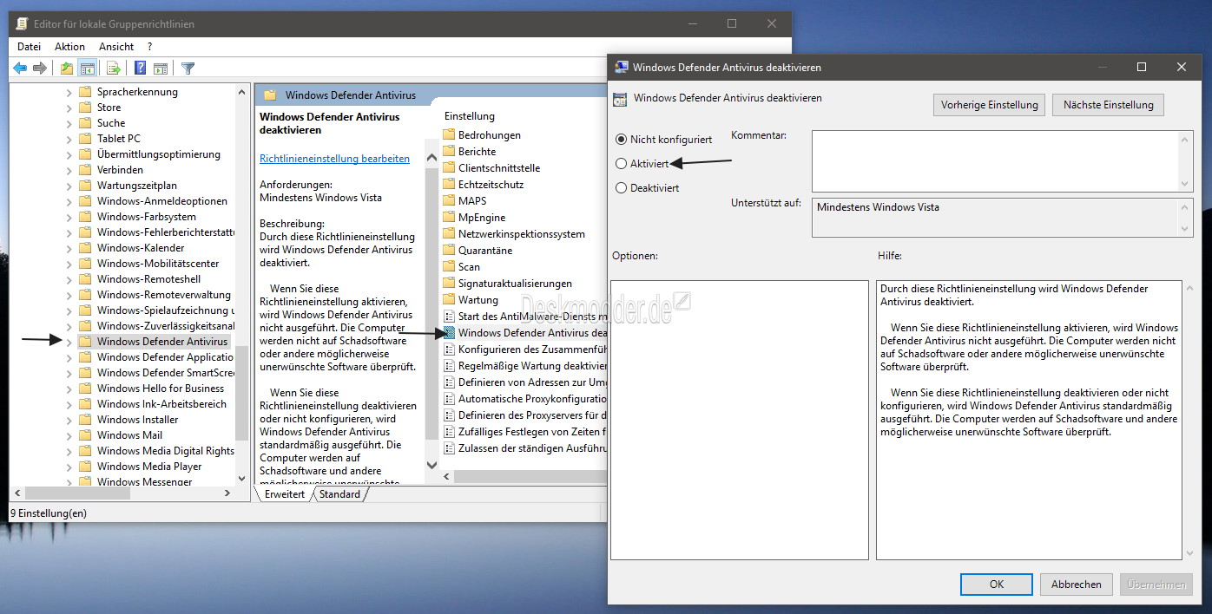Click the Filter funnel icon
This screenshot has width=1212, height=614.
188,69
